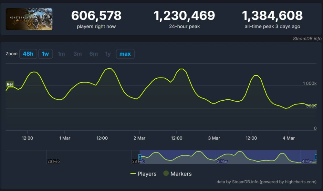Click the left navigator range handle
This screenshot has width=323, height=191.
pyautogui.click(x=140, y=157)
